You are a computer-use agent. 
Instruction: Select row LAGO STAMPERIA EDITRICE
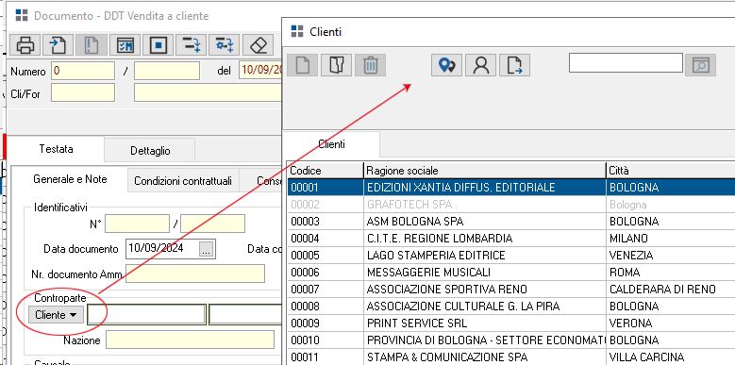click(x=511, y=256)
